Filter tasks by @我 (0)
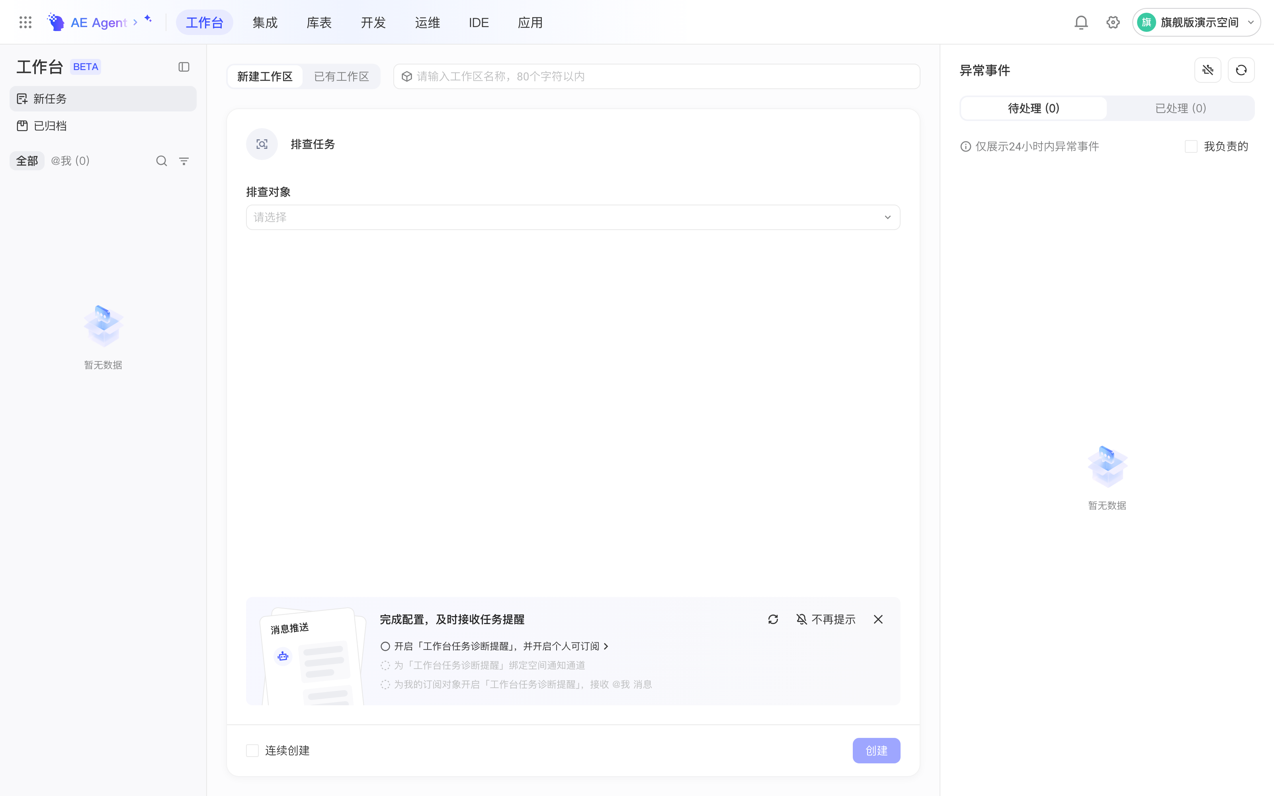Screen dimensions: 1274x796 tap(70, 160)
